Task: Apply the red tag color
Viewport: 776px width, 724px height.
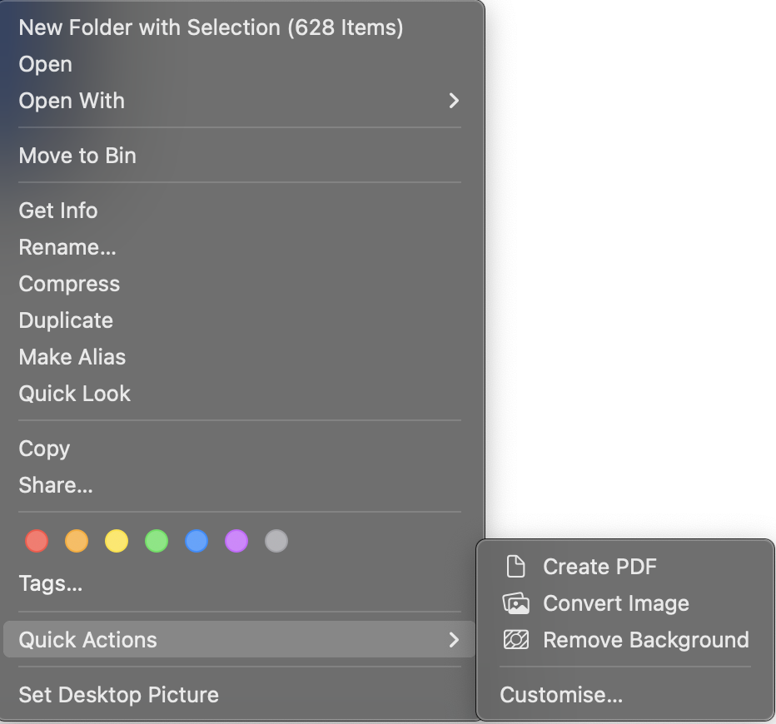Action: coord(37,541)
